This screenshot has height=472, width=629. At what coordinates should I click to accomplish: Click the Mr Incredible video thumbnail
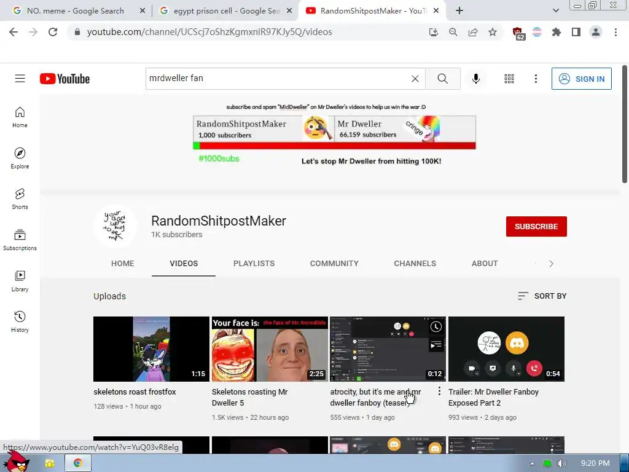click(x=270, y=349)
